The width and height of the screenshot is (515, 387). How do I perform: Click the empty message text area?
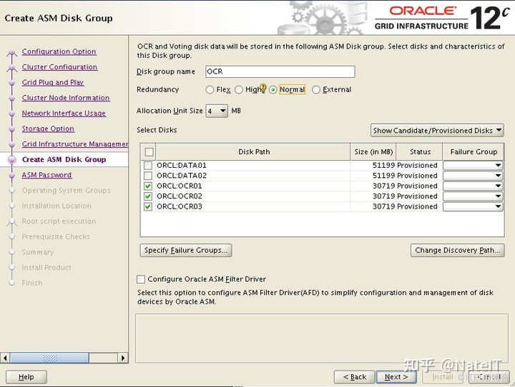322,338
